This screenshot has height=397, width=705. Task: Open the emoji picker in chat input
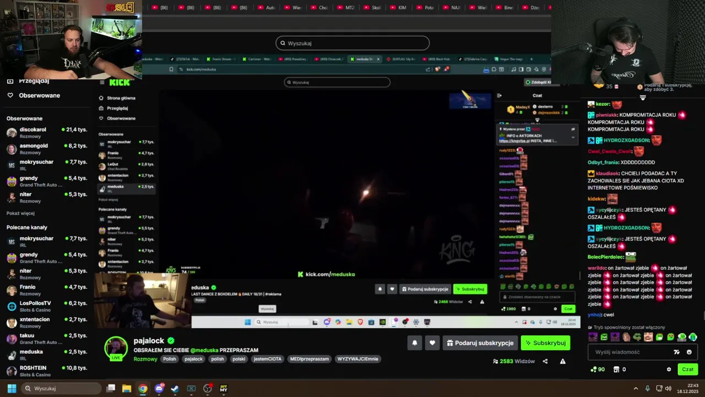pos(689,352)
